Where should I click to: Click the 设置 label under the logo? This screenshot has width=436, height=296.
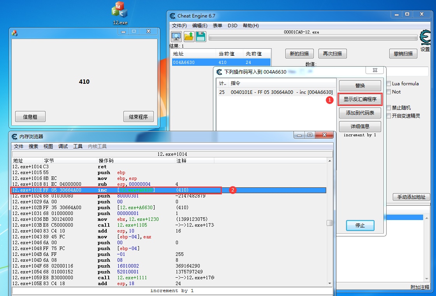(x=425, y=49)
